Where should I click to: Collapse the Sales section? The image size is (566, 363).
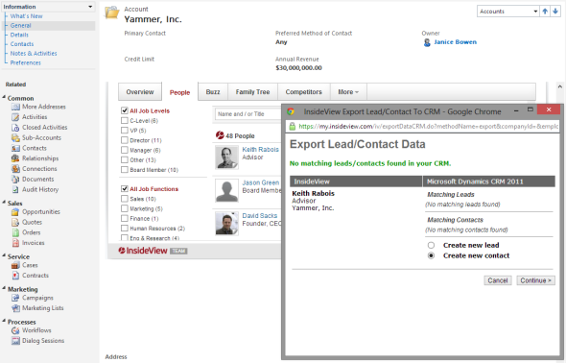4,203
